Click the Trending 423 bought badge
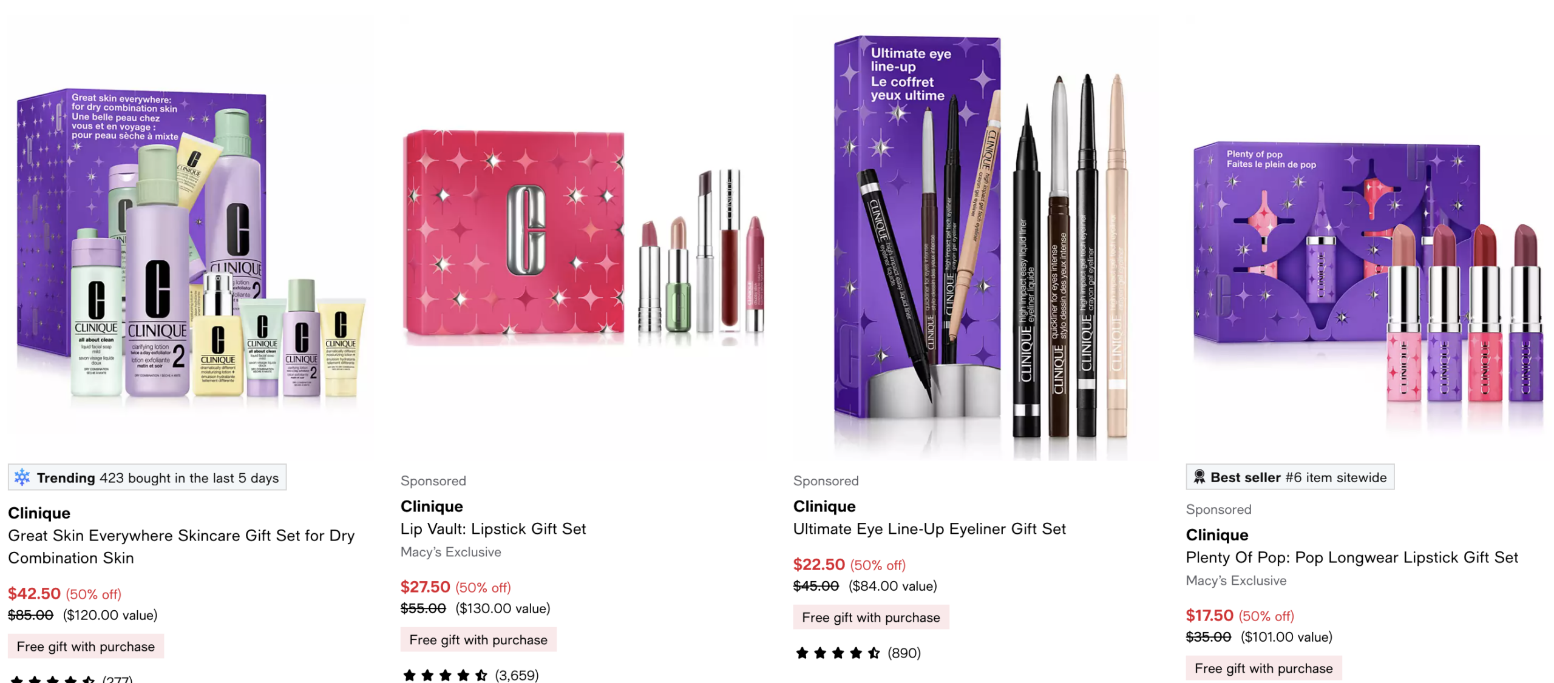The image size is (1554, 683). pyautogui.click(x=147, y=477)
